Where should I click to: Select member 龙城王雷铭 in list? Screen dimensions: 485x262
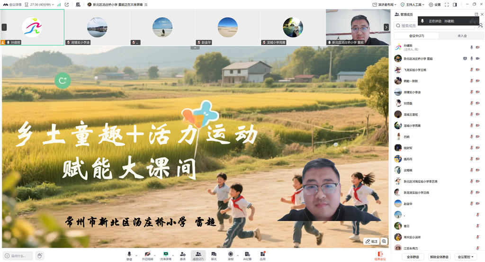(x=437, y=114)
